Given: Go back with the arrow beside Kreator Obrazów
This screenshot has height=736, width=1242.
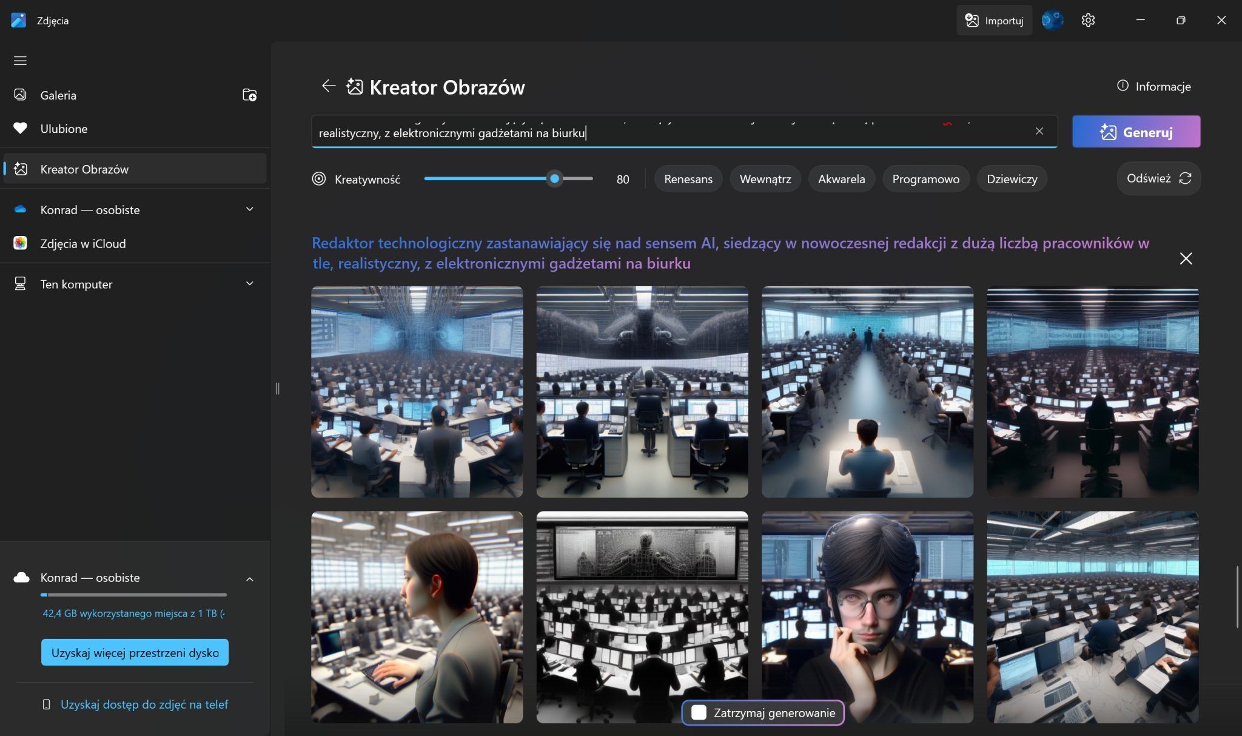Looking at the screenshot, I should (x=328, y=86).
